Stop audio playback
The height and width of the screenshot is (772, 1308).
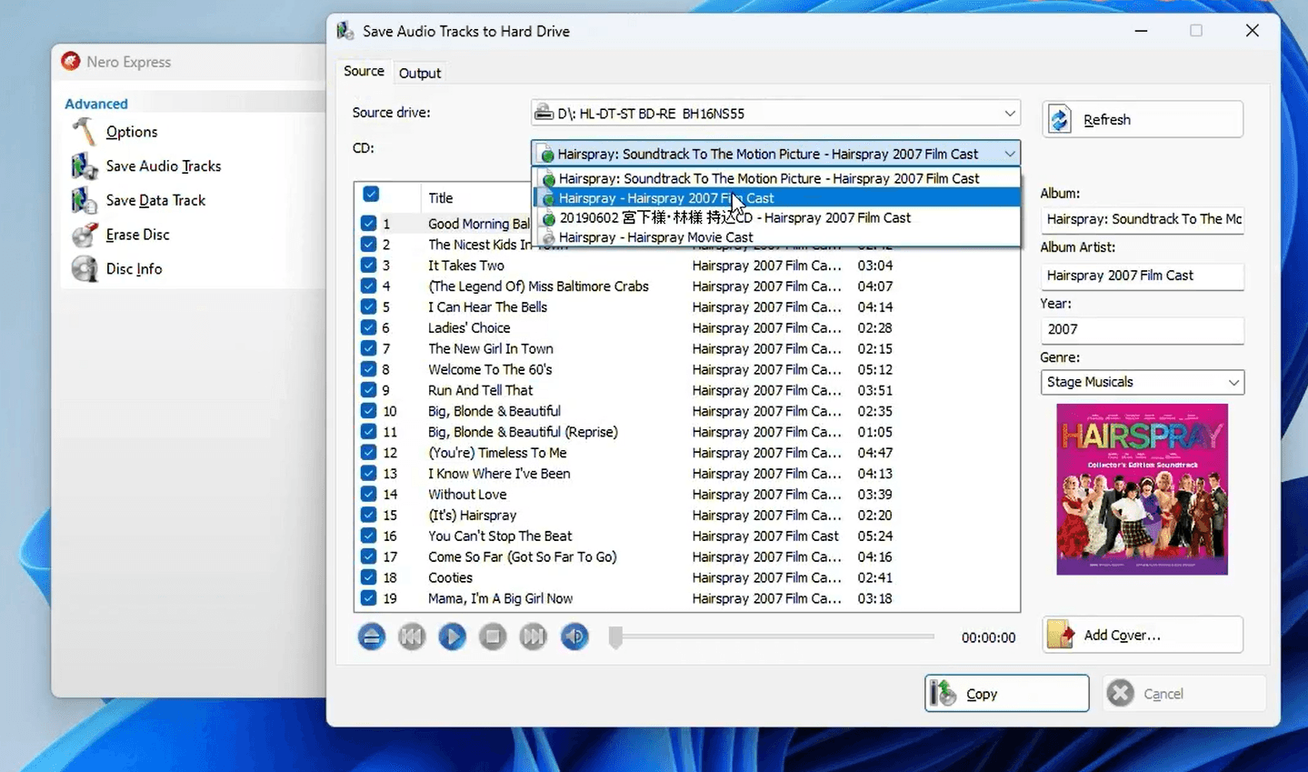493,637
